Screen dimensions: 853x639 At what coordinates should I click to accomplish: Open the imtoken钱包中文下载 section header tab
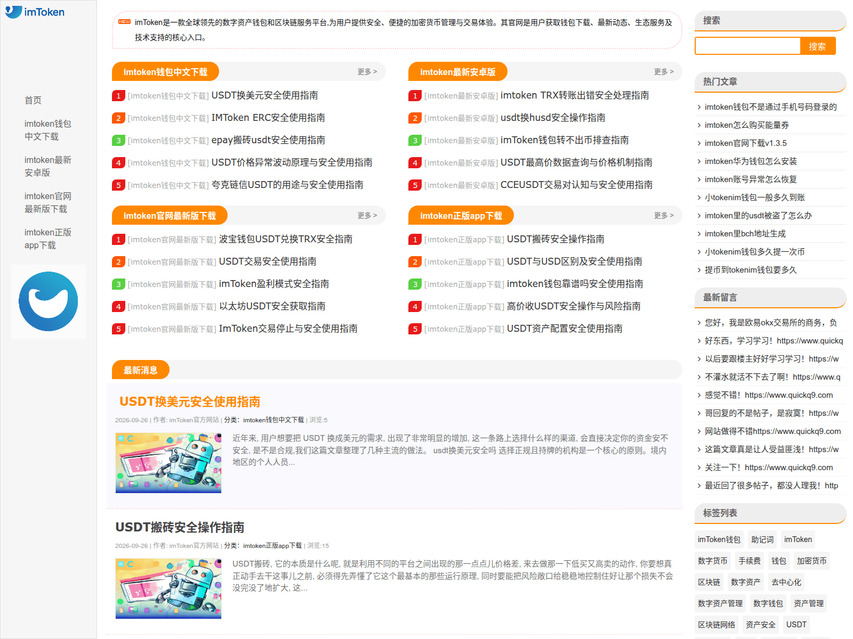coord(165,72)
